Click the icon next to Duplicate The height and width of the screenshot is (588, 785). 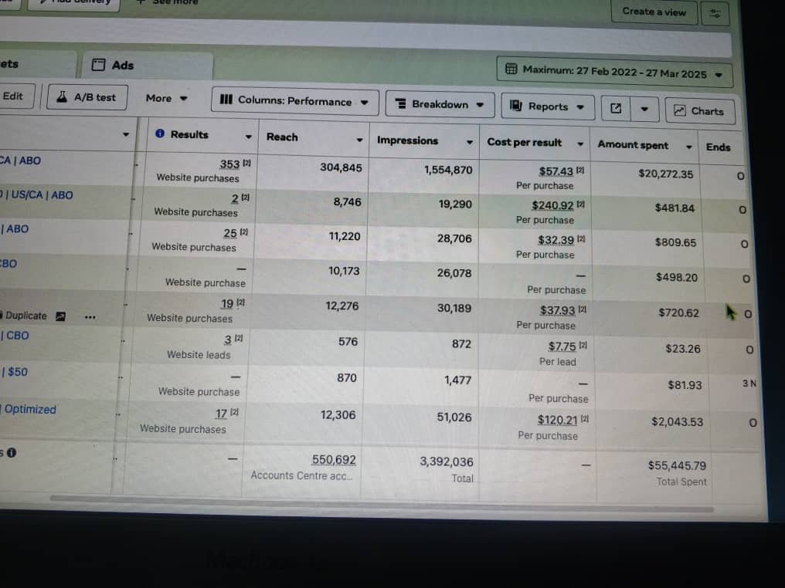[x=60, y=316]
